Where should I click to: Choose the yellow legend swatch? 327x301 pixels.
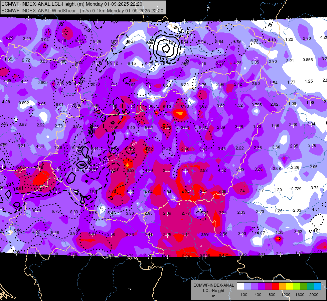pos(290,286)
